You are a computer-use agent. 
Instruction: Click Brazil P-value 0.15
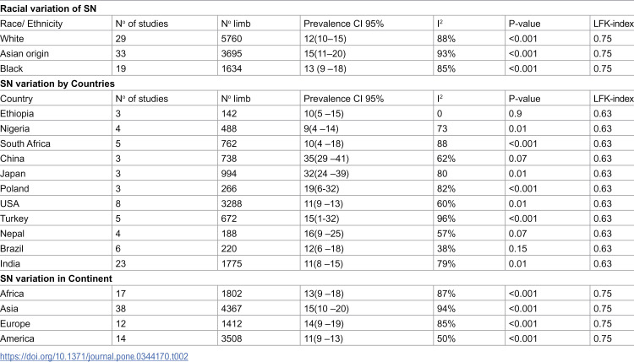coord(517,249)
